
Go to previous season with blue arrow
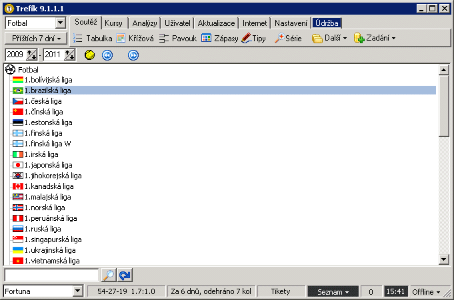pyautogui.click(x=107, y=55)
